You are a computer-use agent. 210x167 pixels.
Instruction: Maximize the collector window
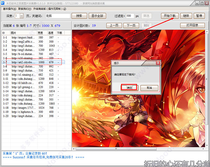pyautogui.click(x=202, y=3)
